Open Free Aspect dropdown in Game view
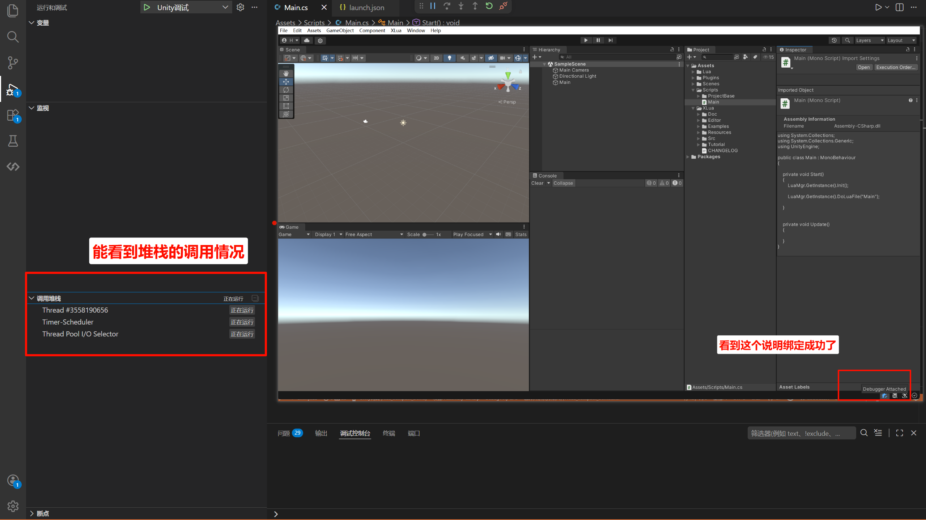 coord(374,235)
